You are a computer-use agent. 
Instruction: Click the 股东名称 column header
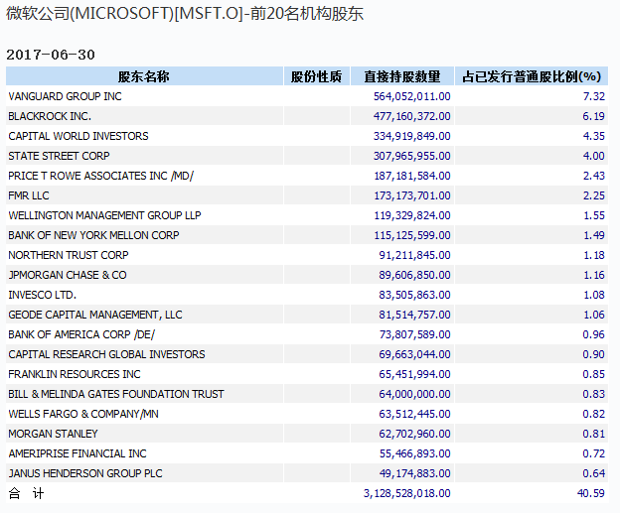pyautogui.click(x=144, y=76)
